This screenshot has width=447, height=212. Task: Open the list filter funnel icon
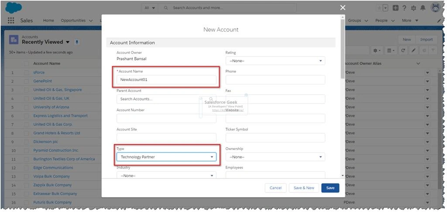tap(433, 50)
